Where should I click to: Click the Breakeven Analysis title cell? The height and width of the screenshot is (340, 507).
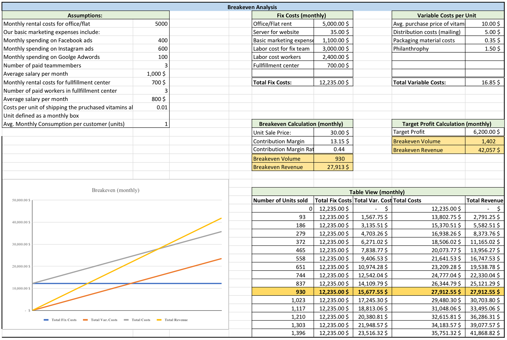point(252,7)
